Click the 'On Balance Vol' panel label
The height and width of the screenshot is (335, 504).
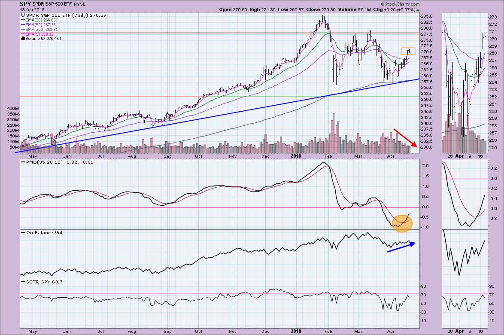pos(44,232)
